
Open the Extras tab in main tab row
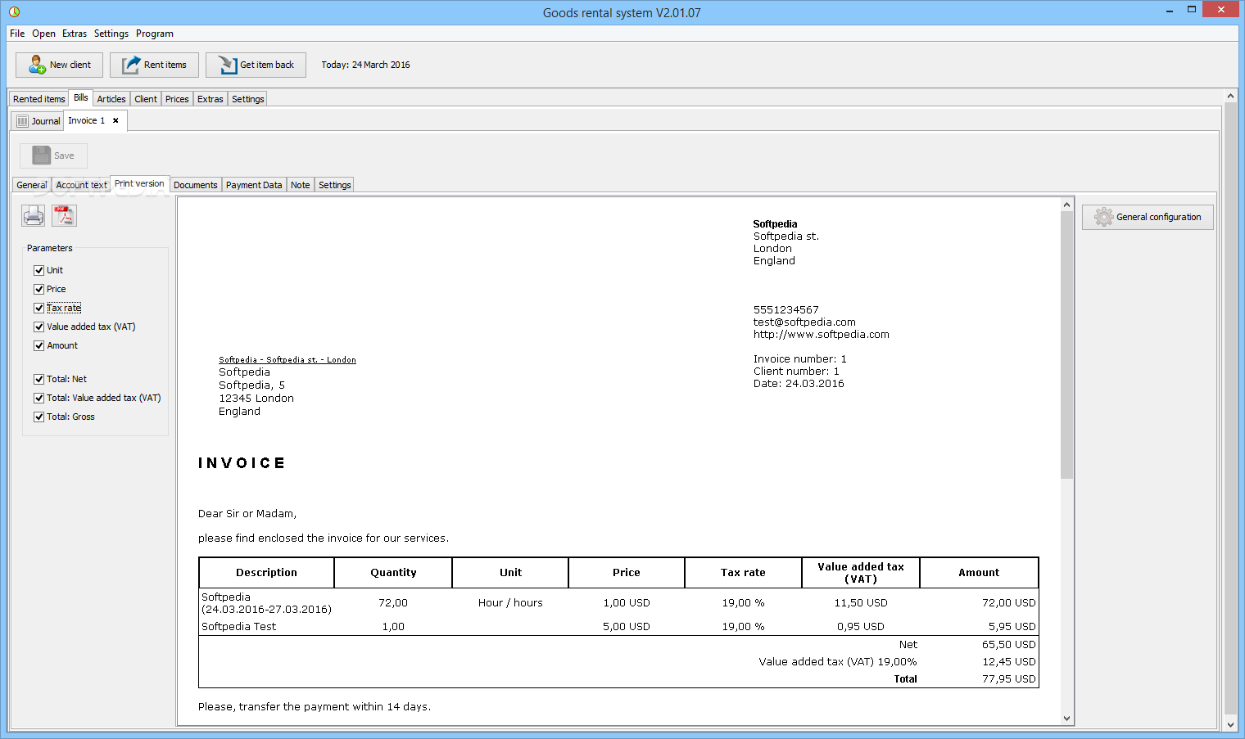(211, 99)
